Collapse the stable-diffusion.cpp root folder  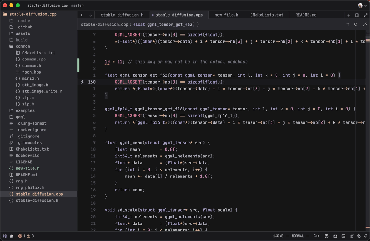(39, 14)
